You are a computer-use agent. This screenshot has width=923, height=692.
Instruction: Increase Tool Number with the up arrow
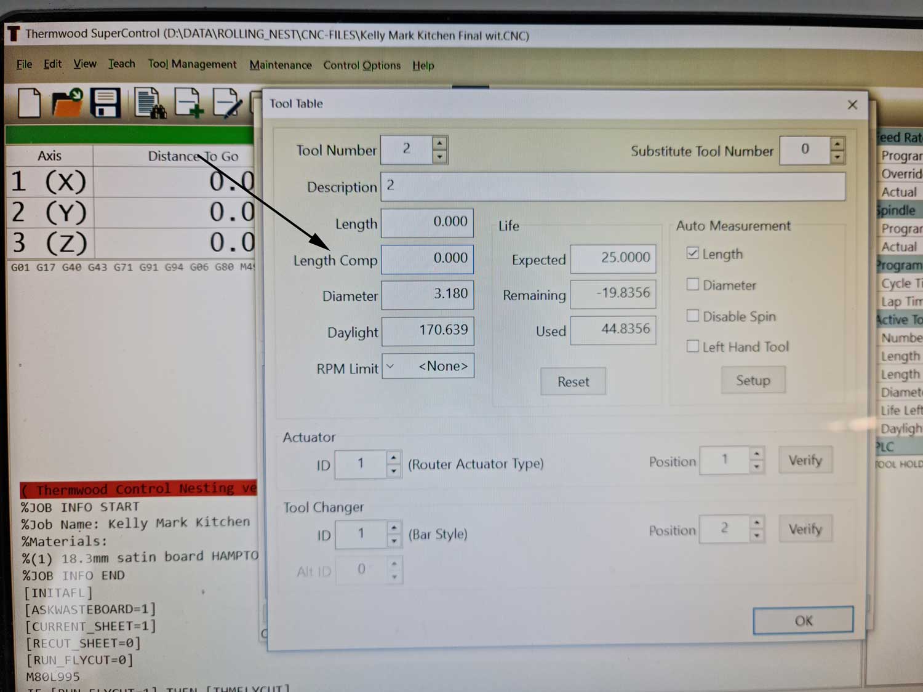tap(439, 143)
